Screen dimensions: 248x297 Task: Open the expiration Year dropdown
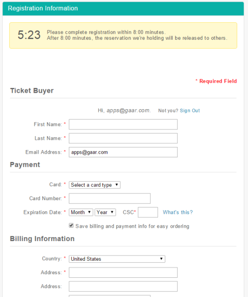point(105,212)
